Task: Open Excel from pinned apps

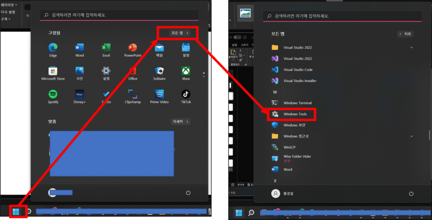Action: [106, 50]
